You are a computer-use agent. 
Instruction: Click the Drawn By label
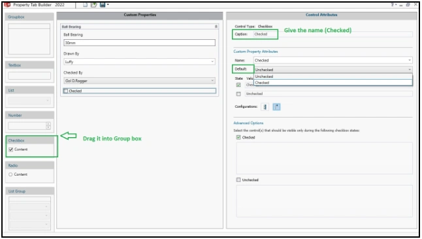click(71, 54)
